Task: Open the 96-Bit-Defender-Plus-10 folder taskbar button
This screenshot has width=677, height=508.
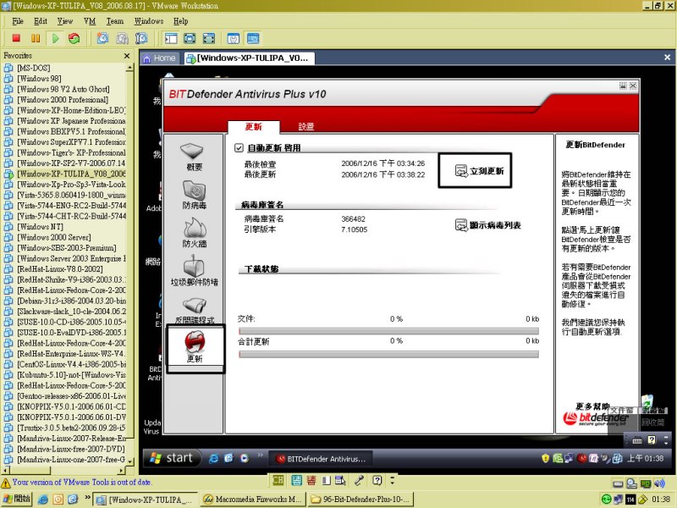Action: 361,500
